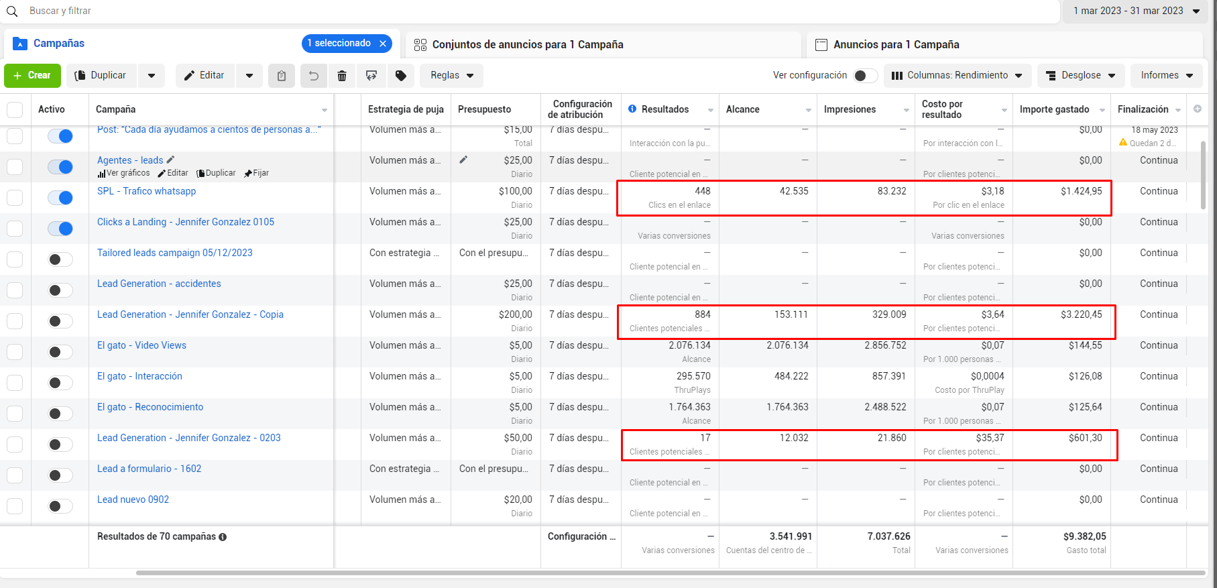The width and height of the screenshot is (1217, 588).
Task: Open the Editar dropdown arrow
Action: click(x=249, y=76)
